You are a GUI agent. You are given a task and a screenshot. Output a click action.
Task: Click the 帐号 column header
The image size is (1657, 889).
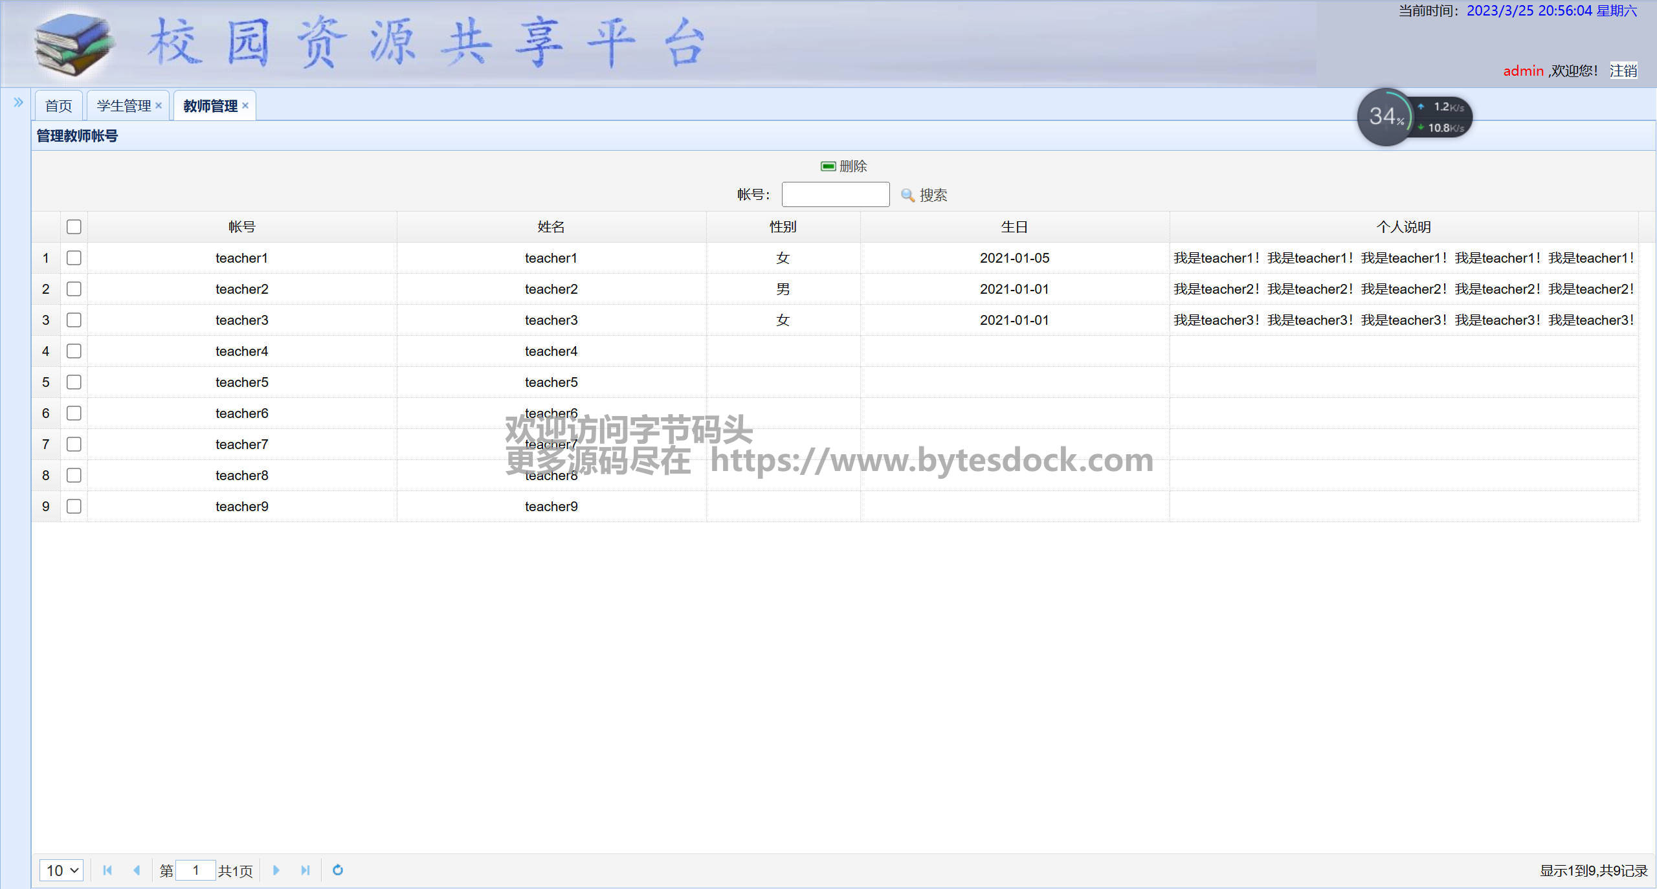pyautogui.click(x=241, y=227)
